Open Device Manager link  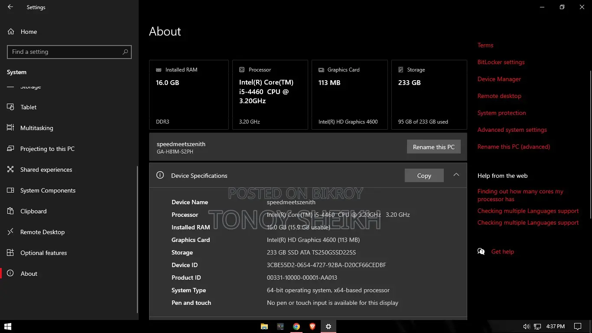click(499, 79)
